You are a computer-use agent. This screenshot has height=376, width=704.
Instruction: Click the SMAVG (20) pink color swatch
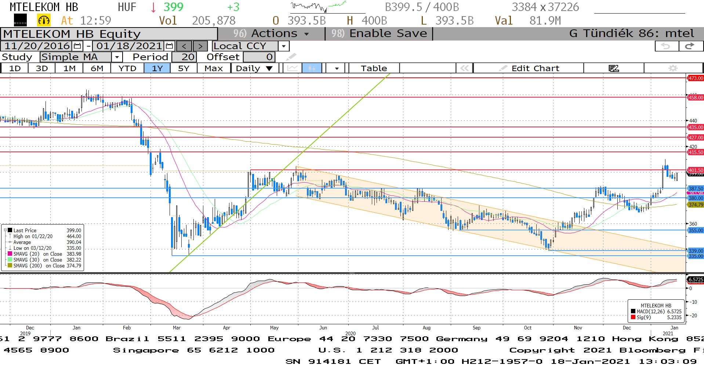[x=10, y=254]
